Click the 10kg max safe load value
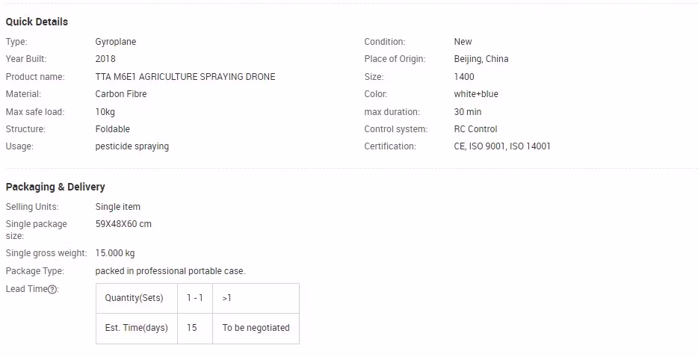Viewport: 698px width, 357px height. point(105,112)
